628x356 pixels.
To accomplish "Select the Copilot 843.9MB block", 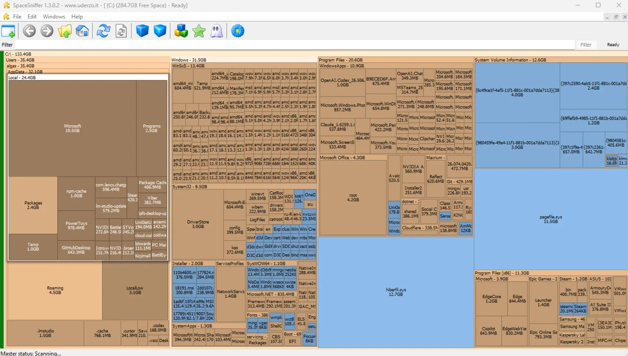I will click(x=488, y=331).
